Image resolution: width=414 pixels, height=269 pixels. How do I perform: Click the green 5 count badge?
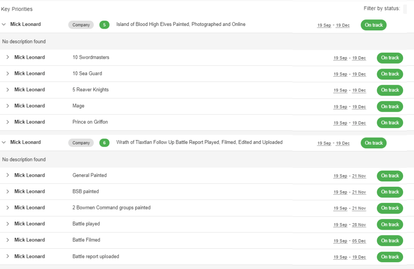click(x=104, y=25)
